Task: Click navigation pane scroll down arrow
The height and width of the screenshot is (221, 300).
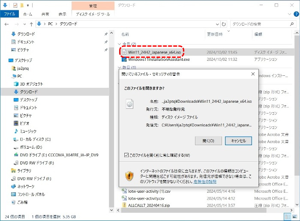Action: pos(111,210)
